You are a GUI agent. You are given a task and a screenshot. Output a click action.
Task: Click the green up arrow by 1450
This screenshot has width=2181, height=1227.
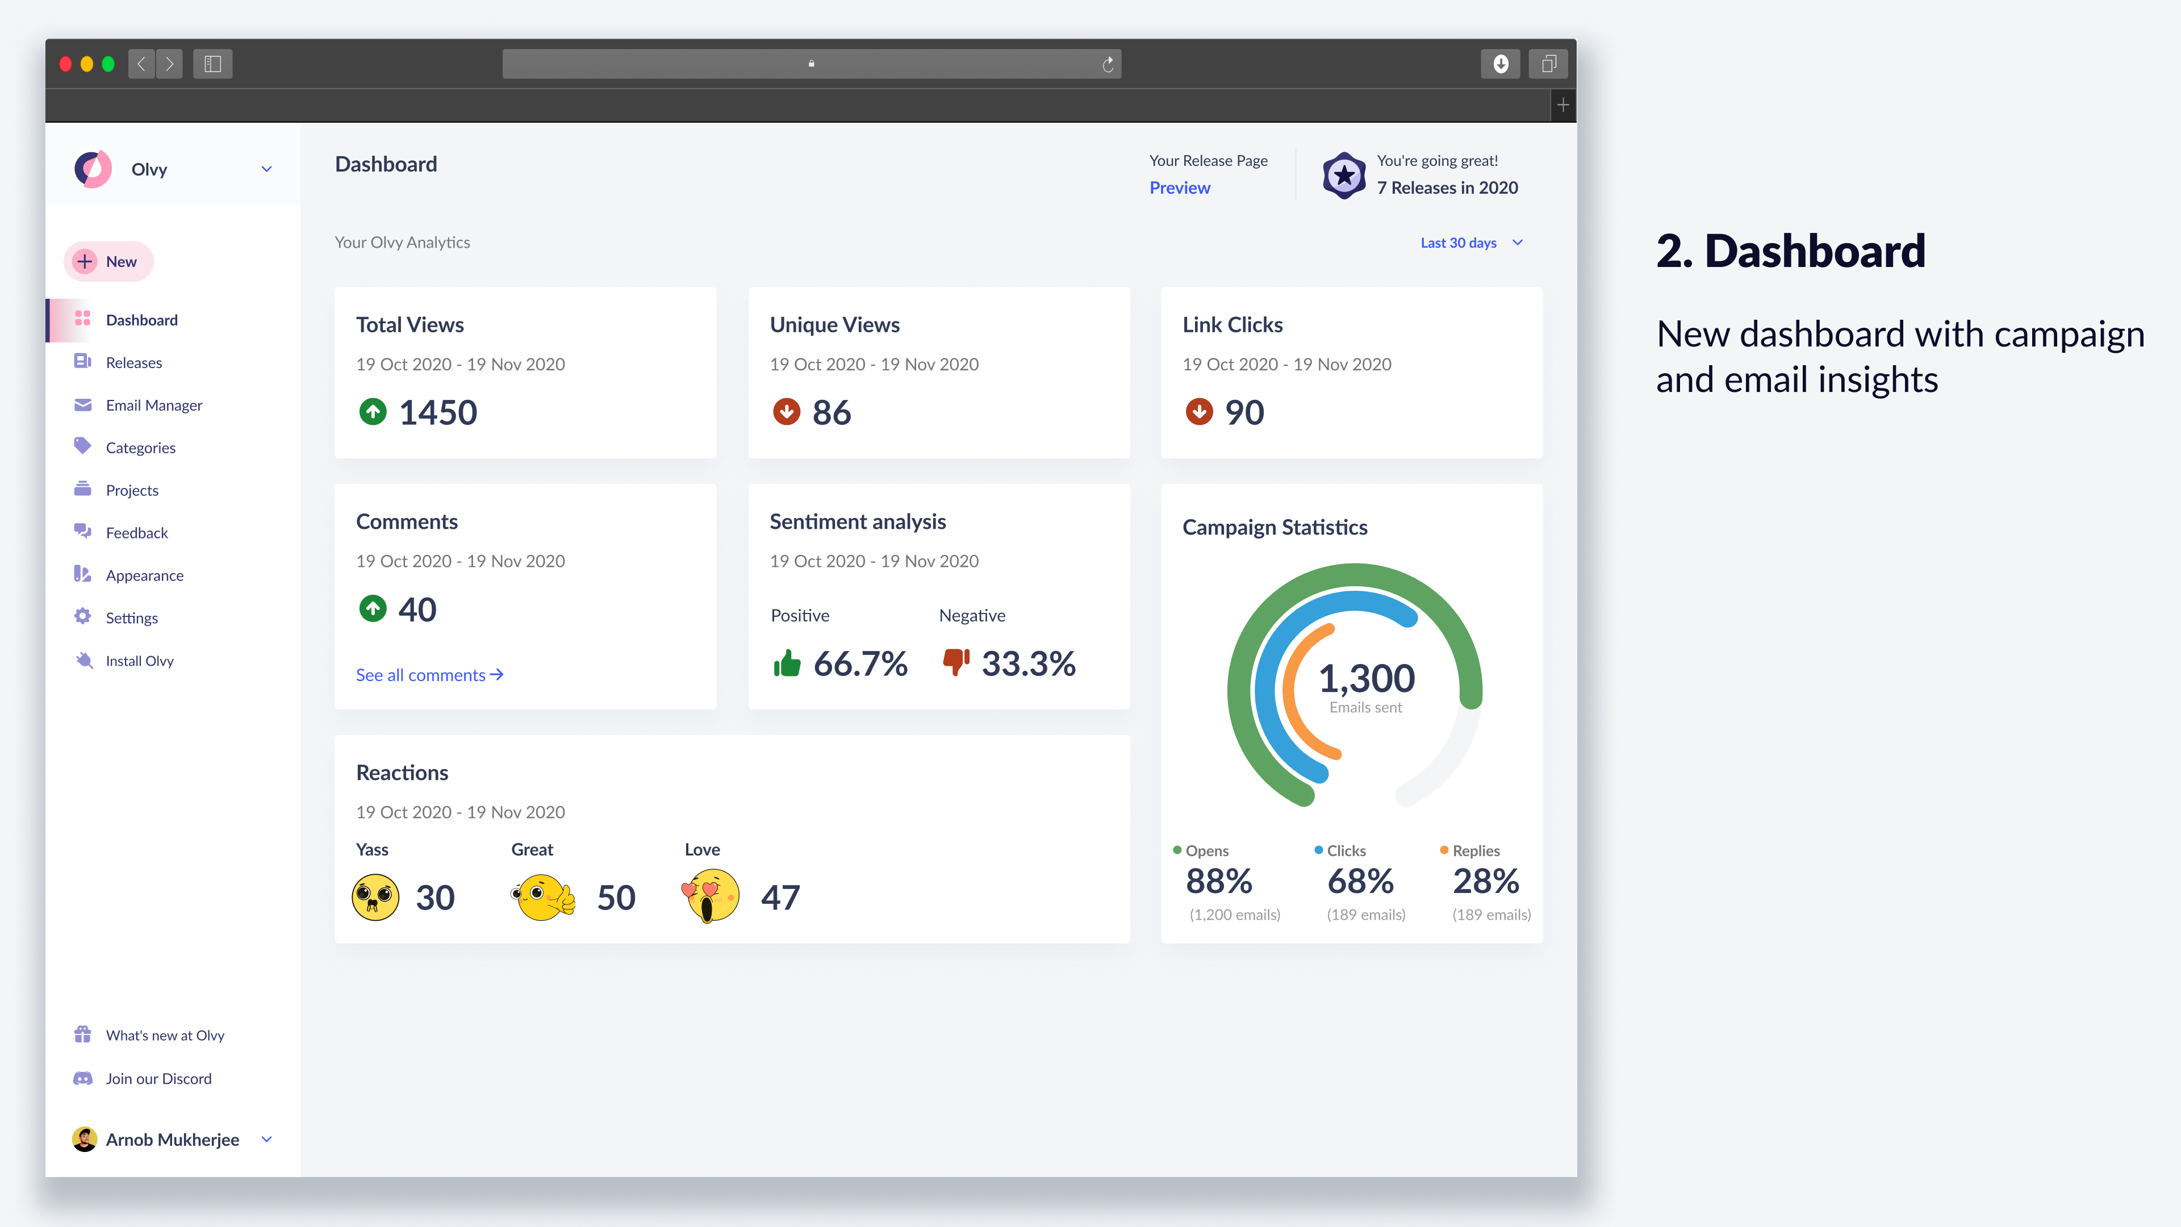(373, 411)
